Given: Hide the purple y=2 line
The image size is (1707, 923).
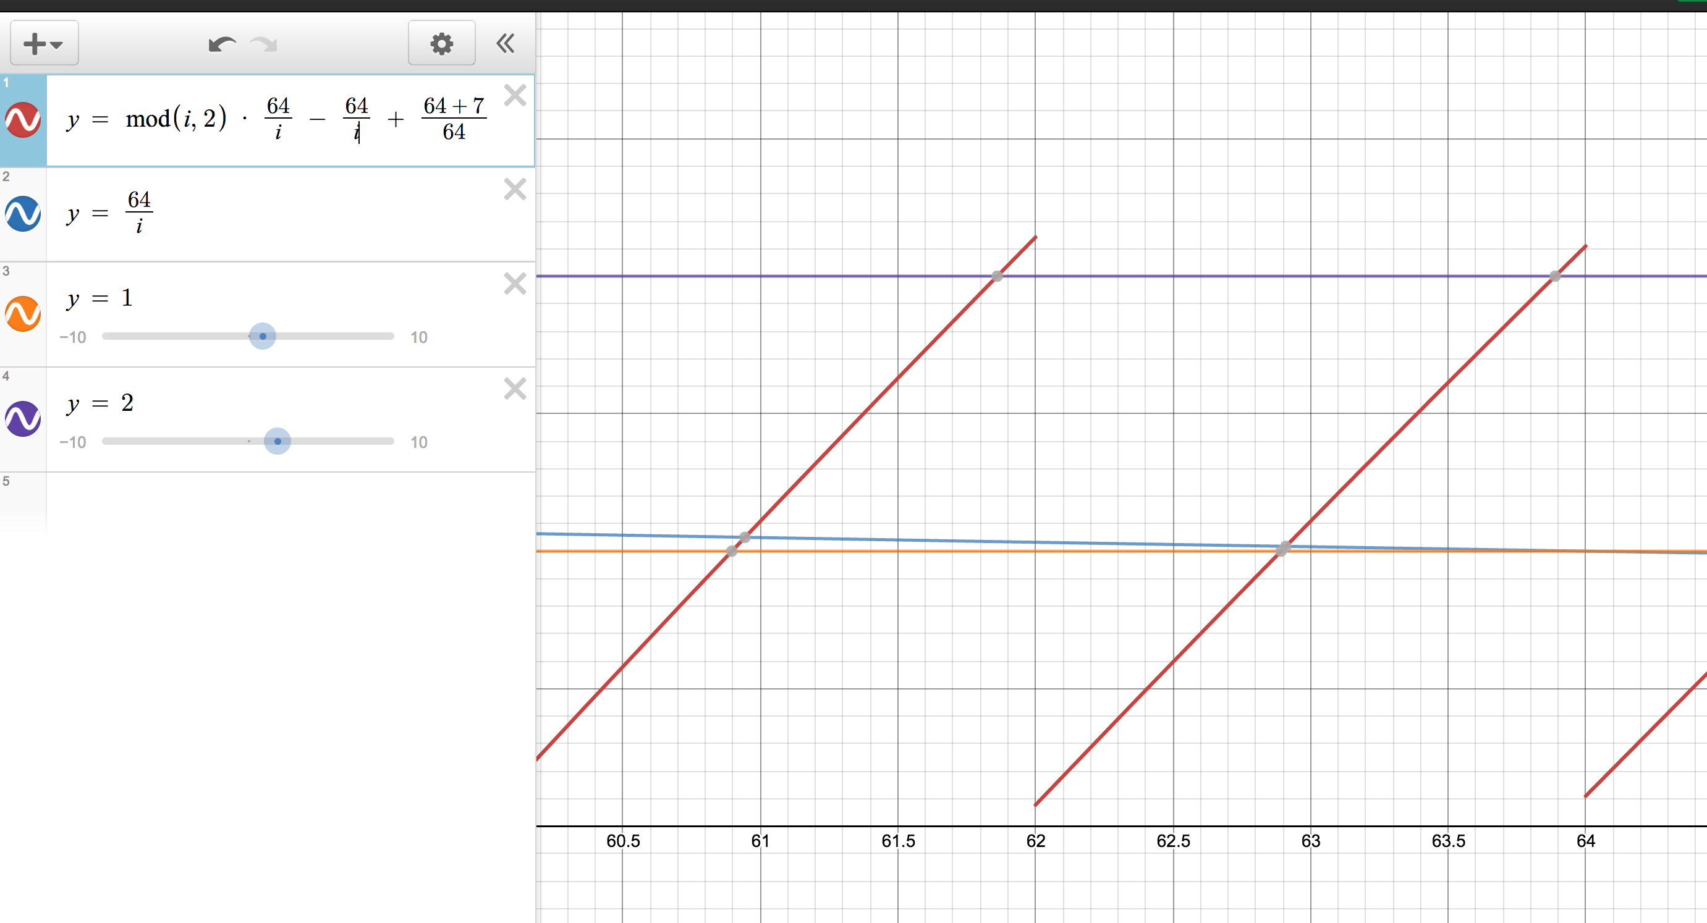Looking at the screenshot, I should 23,419.
